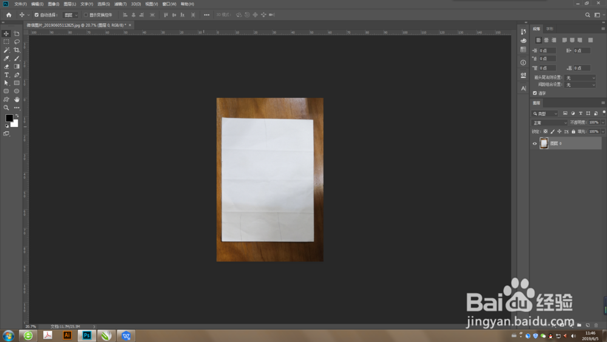This screenshot has height=342, width=607.
Task: Click the Quick Mask mode icon
Action: click(x=6, y=134)
